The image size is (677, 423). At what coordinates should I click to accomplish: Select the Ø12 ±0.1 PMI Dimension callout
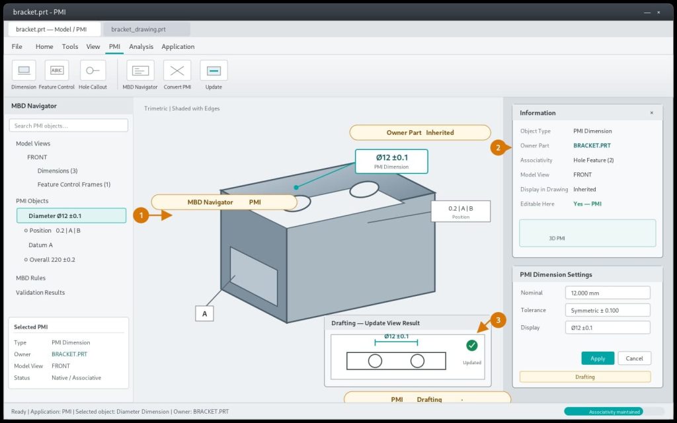[x=391, y=161]
